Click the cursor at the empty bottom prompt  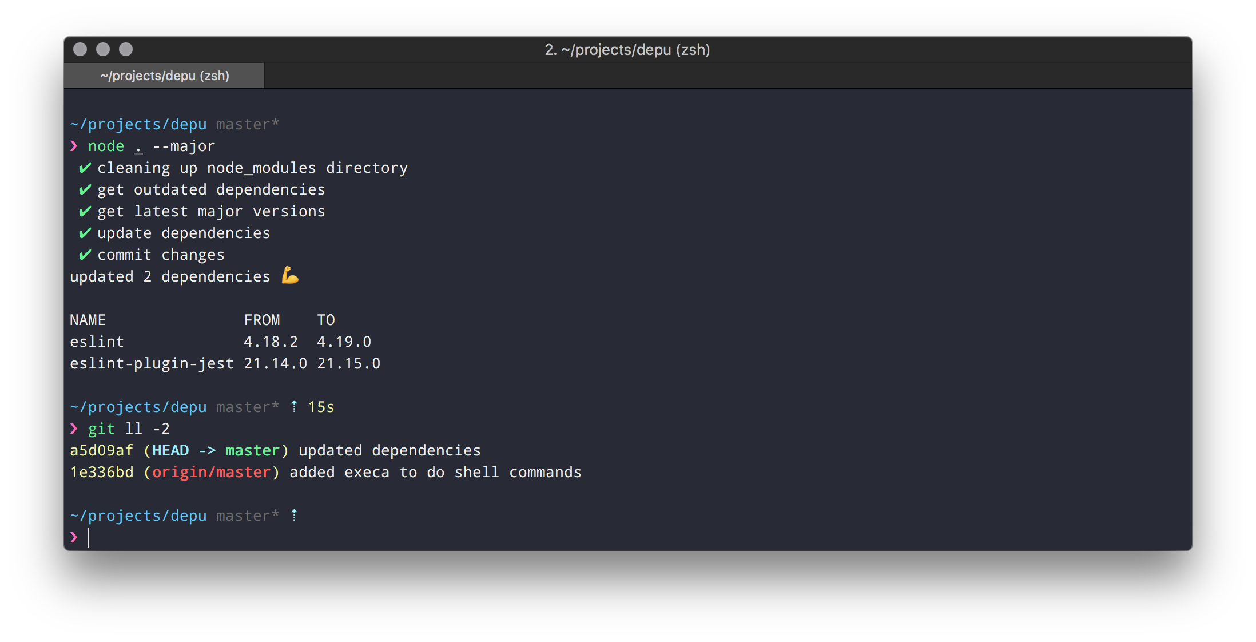(89, 538)
